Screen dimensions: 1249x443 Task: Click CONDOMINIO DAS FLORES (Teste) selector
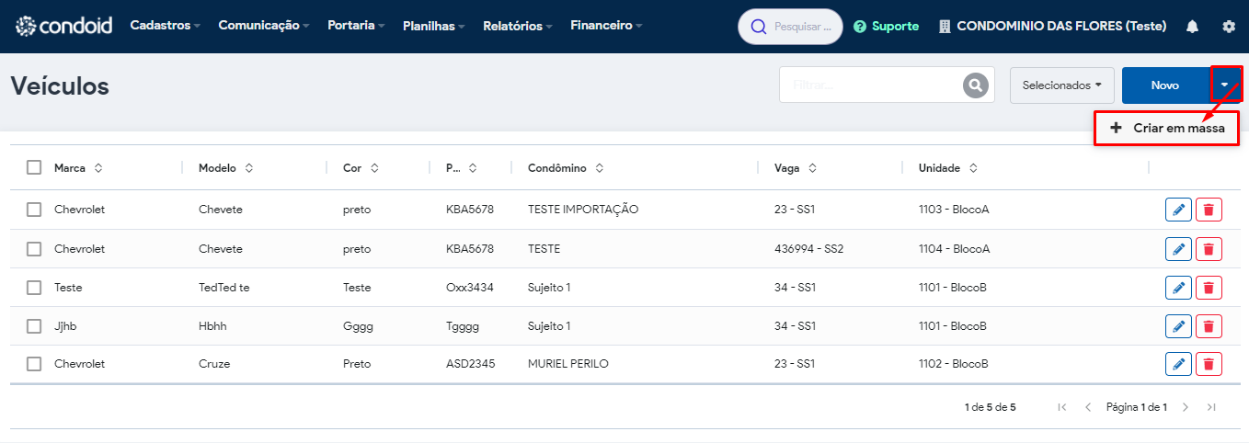pyautogui.click(x=1052, y=27)
